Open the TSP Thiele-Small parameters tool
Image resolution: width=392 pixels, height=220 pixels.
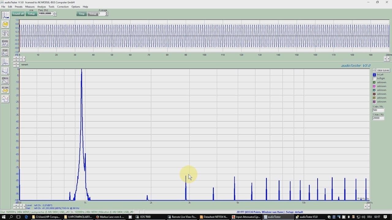pos(5,52)
